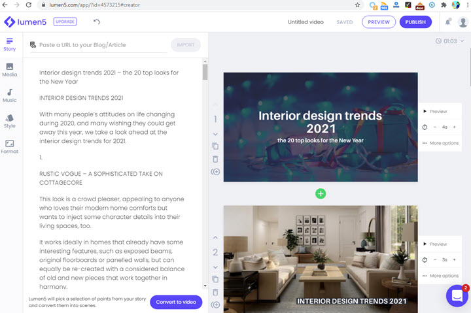Undo the last action with the arrow icon
The width and height of the screenshot is (471, 313).
pyautogui.click(x=96, y=22)
